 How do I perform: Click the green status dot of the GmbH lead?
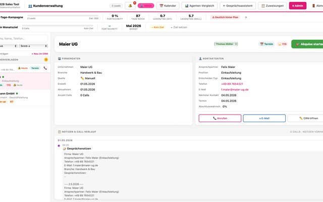tap(17, 93)
